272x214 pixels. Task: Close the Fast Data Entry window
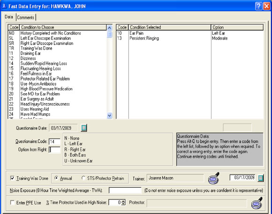pyautogui.click(x=267, y=6)
